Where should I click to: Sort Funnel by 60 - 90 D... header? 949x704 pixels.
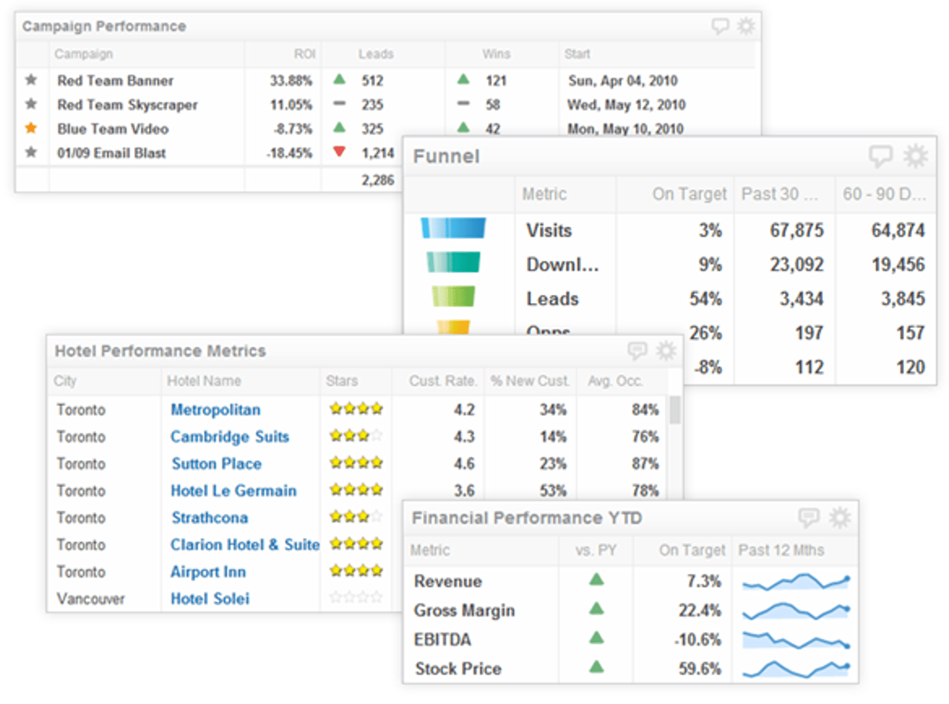884,194
